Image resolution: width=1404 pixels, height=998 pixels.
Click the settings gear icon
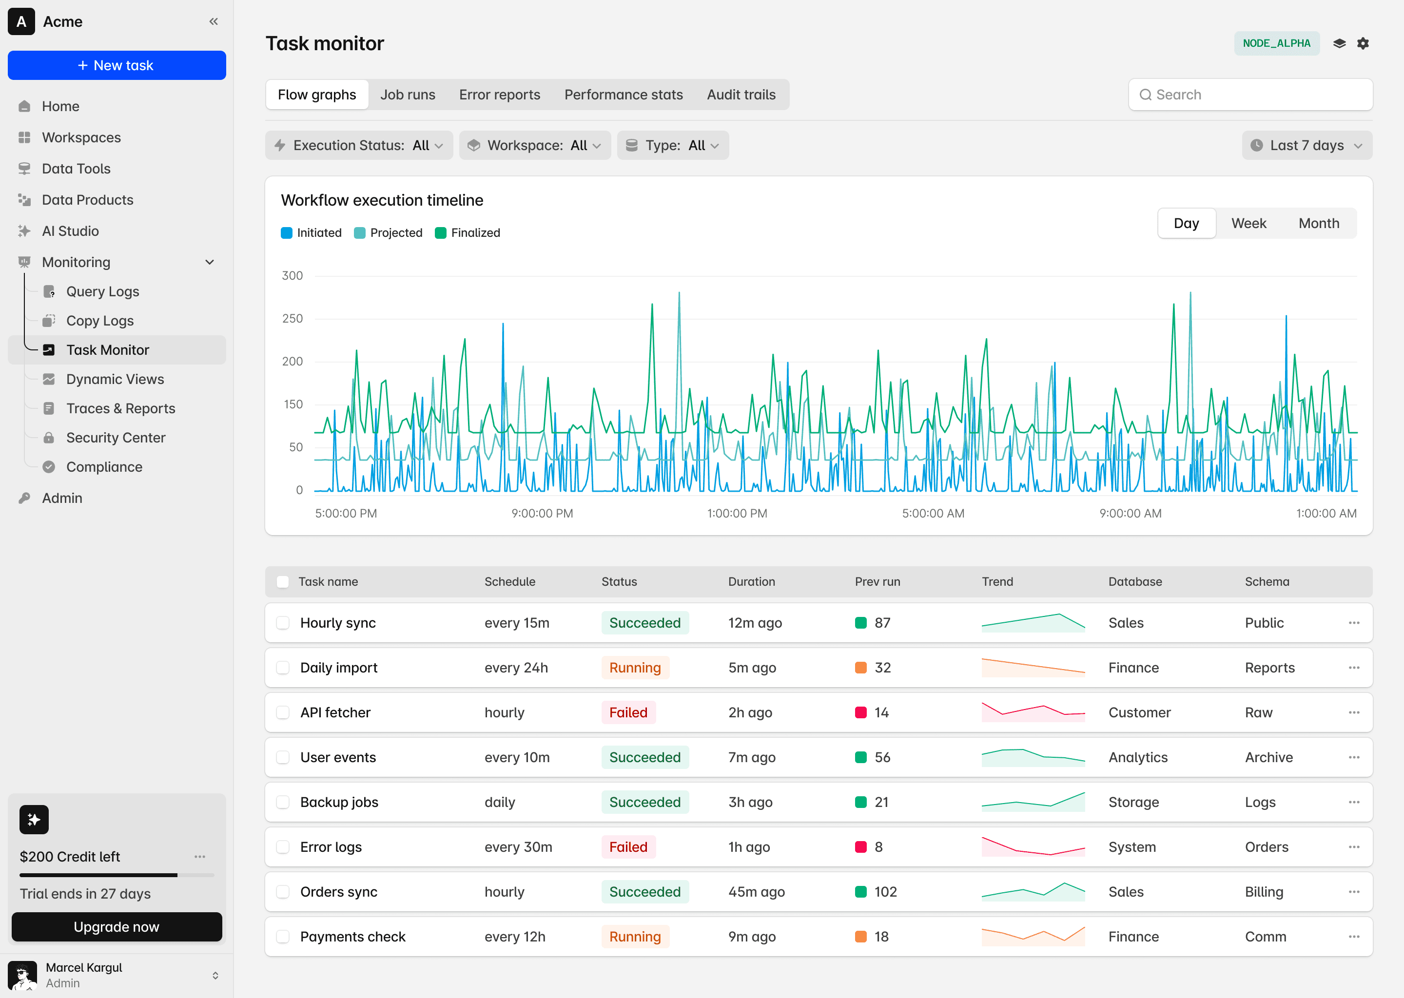coord(1363,43)
